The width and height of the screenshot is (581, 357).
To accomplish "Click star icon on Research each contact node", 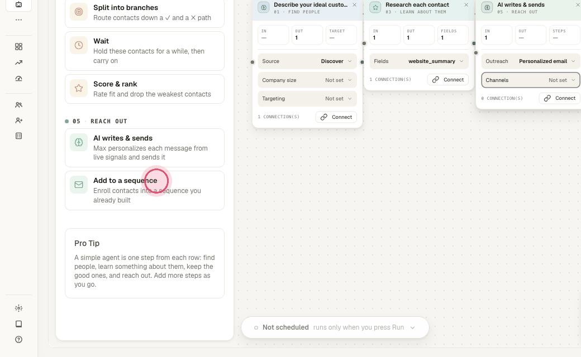I will 375,7.
